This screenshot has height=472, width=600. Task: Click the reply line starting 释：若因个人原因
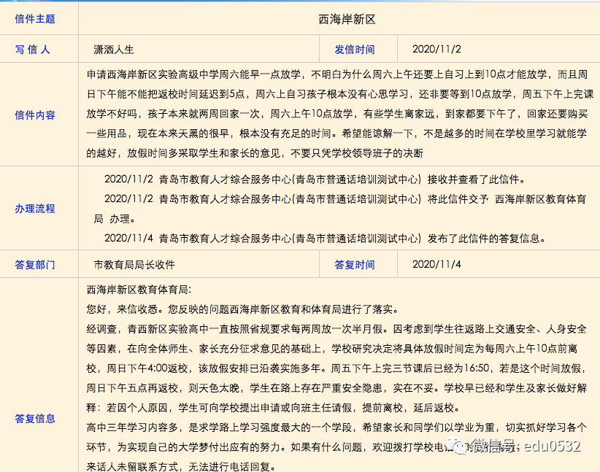pyautogui.click(x=274, y=408)
